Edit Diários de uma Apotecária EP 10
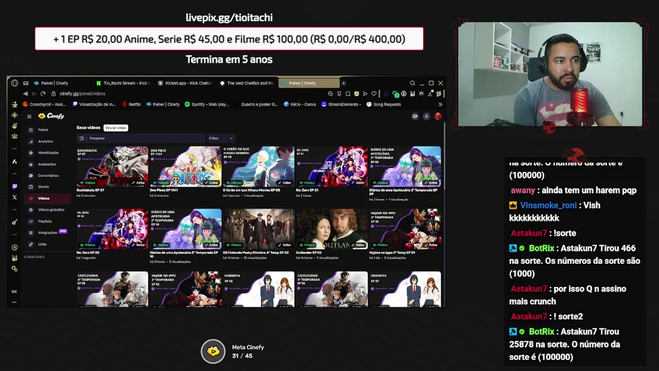Screen dimensions: 659x371 click(212, 245)
